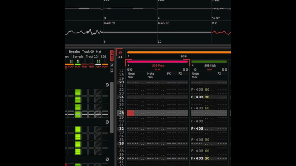Viewport: 296px width, 166px height.
Task: Toggle the PLAY state of the 909 Perc track
Action: pyautogui.click(x=158, y=70)
